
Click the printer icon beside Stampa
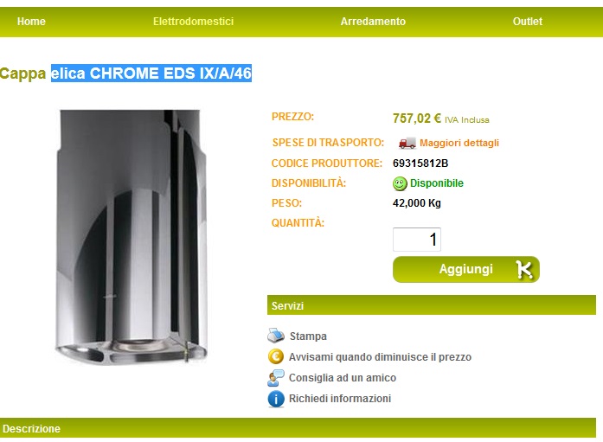(x=276, y=336)
